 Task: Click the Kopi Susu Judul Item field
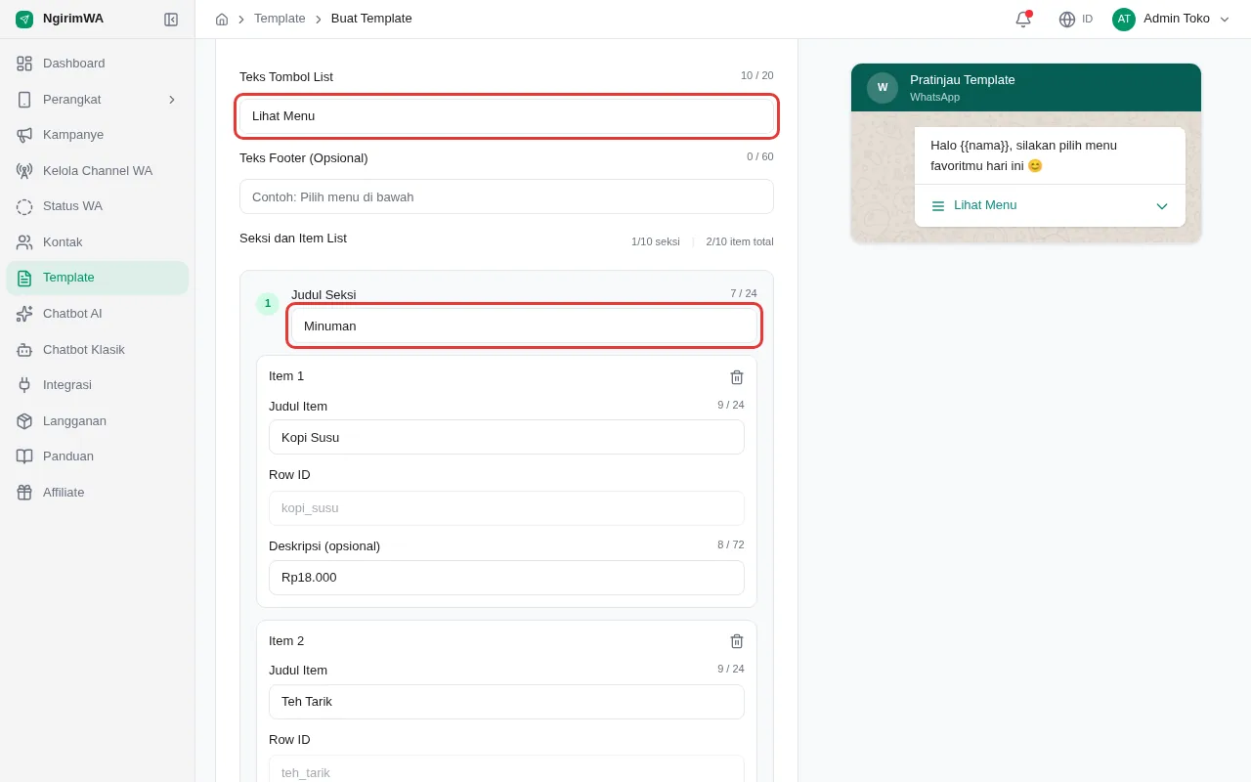point(506,437)
